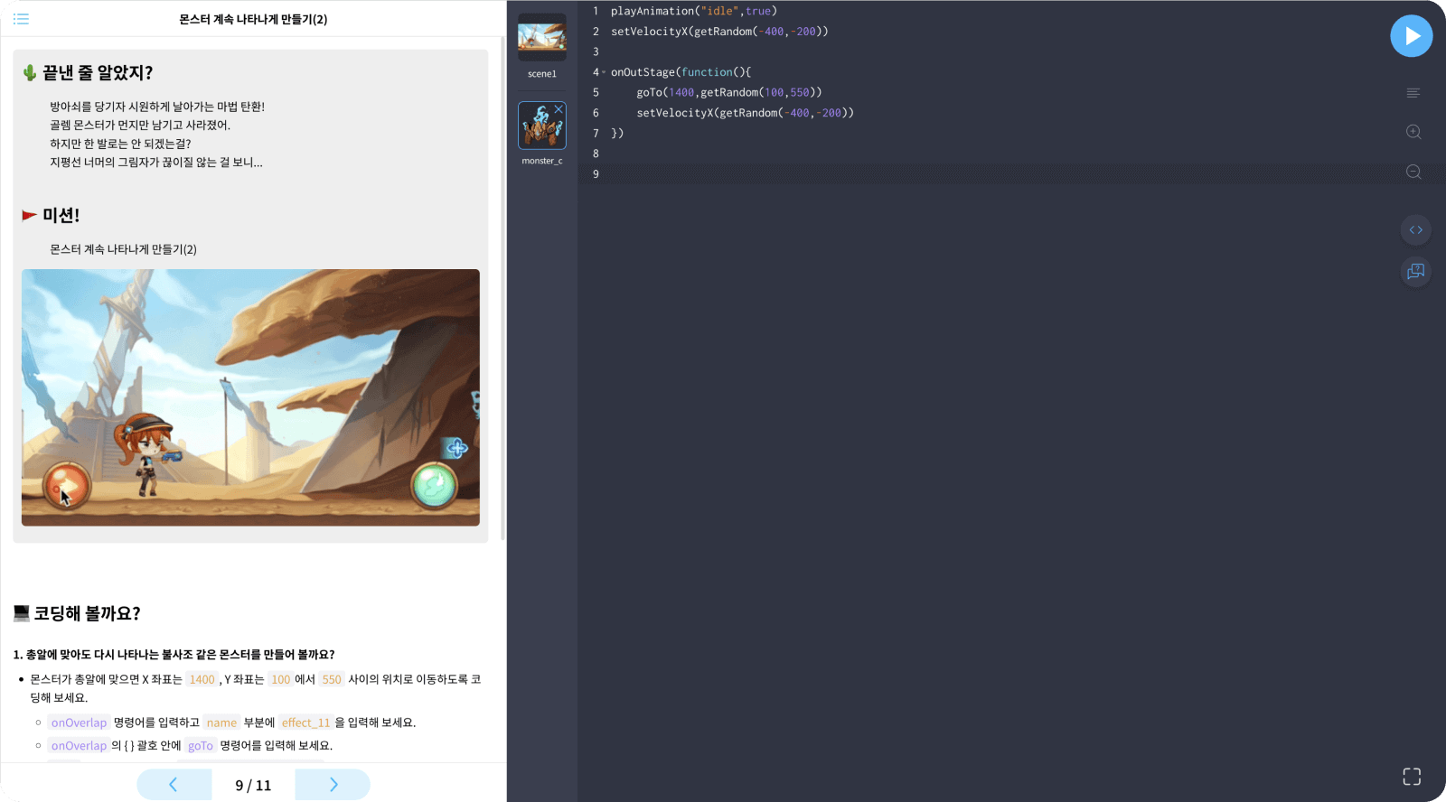Go to the previous lesson page

click(x=174, y=785)
